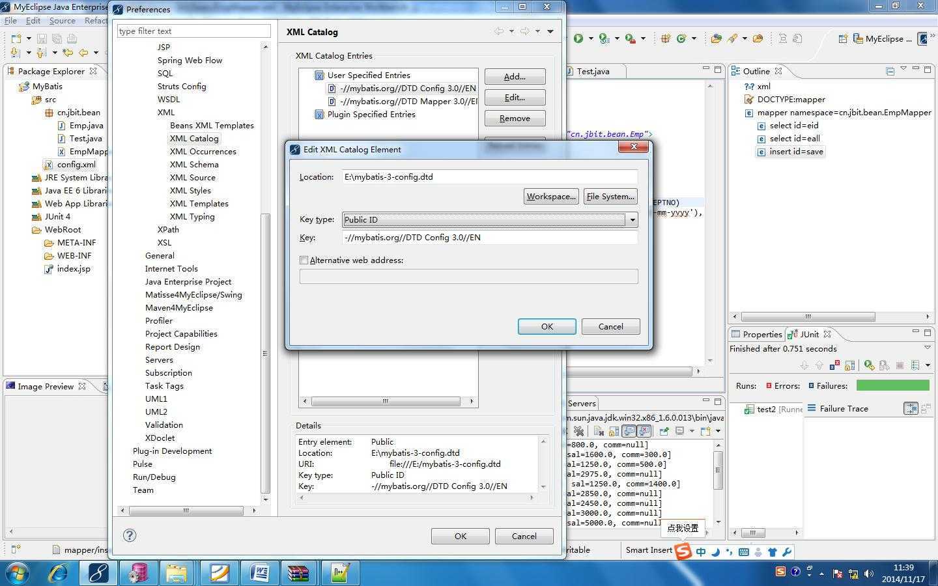Click the Preferences dialog OK button
938x586 pixels.
(461, 536)
